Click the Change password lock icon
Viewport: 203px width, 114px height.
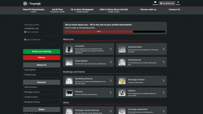point(122,111)
